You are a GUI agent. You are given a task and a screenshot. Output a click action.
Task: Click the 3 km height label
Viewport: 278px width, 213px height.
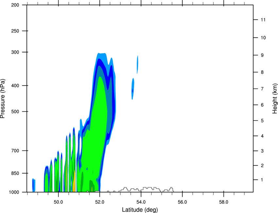pos(262,151)
